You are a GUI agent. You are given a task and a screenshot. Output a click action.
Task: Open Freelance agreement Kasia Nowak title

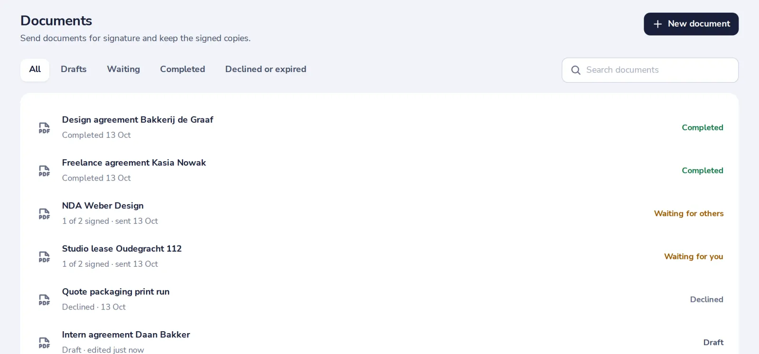pyautogui.click(x=134, y=163)
